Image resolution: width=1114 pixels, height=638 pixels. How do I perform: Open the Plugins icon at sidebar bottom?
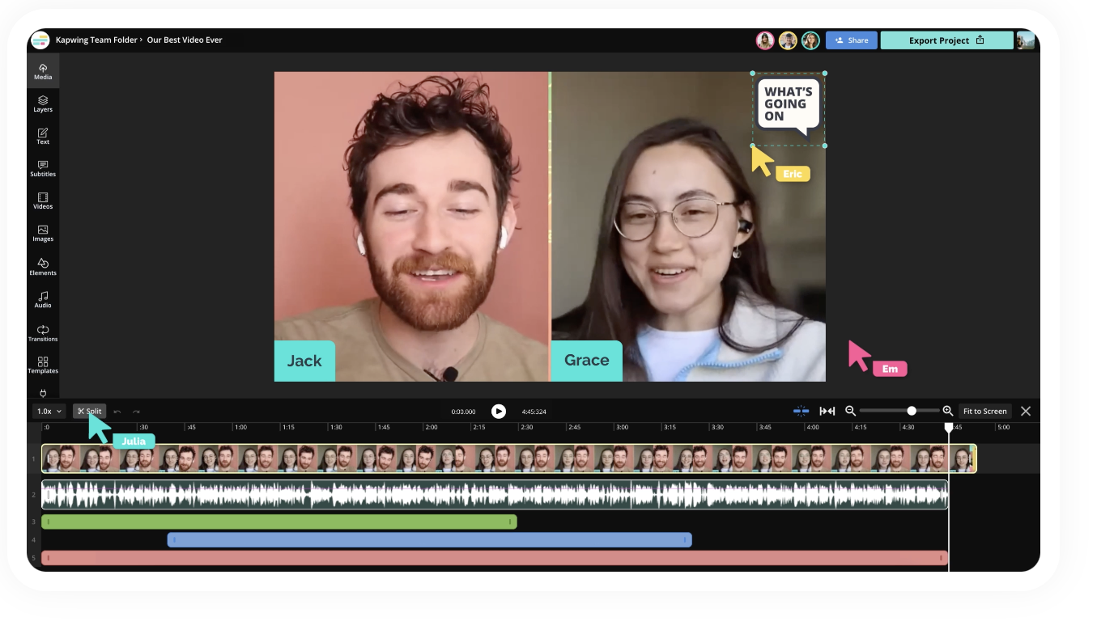43,393
